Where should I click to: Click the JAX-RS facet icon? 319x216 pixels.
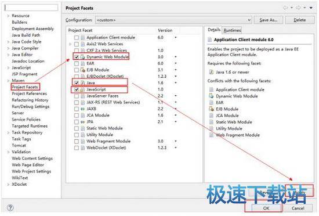[x=82, y=102]
